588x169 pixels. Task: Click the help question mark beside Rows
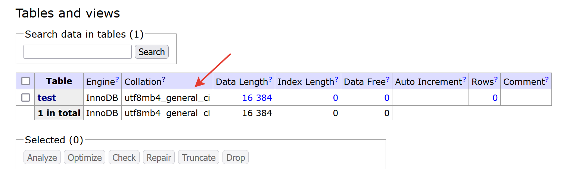(496, 79)
